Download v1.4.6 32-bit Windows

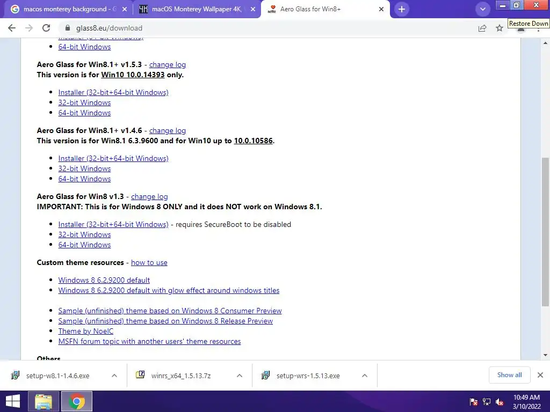pyautogui.click(x=84, y=168)
